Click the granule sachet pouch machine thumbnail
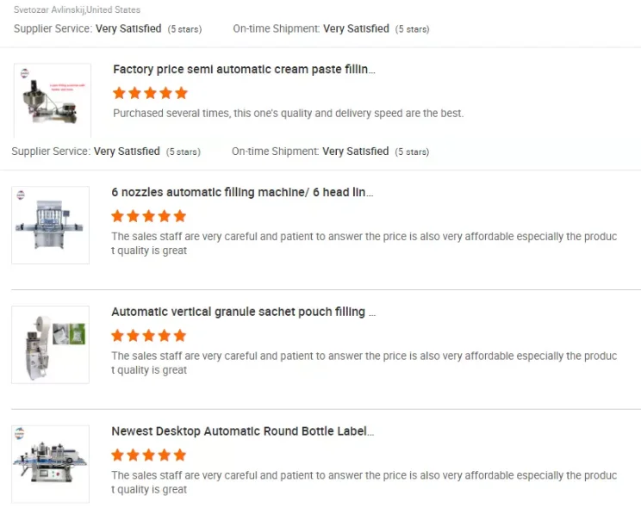This screenshot has height=508, width=641. [x=50, y=344]
